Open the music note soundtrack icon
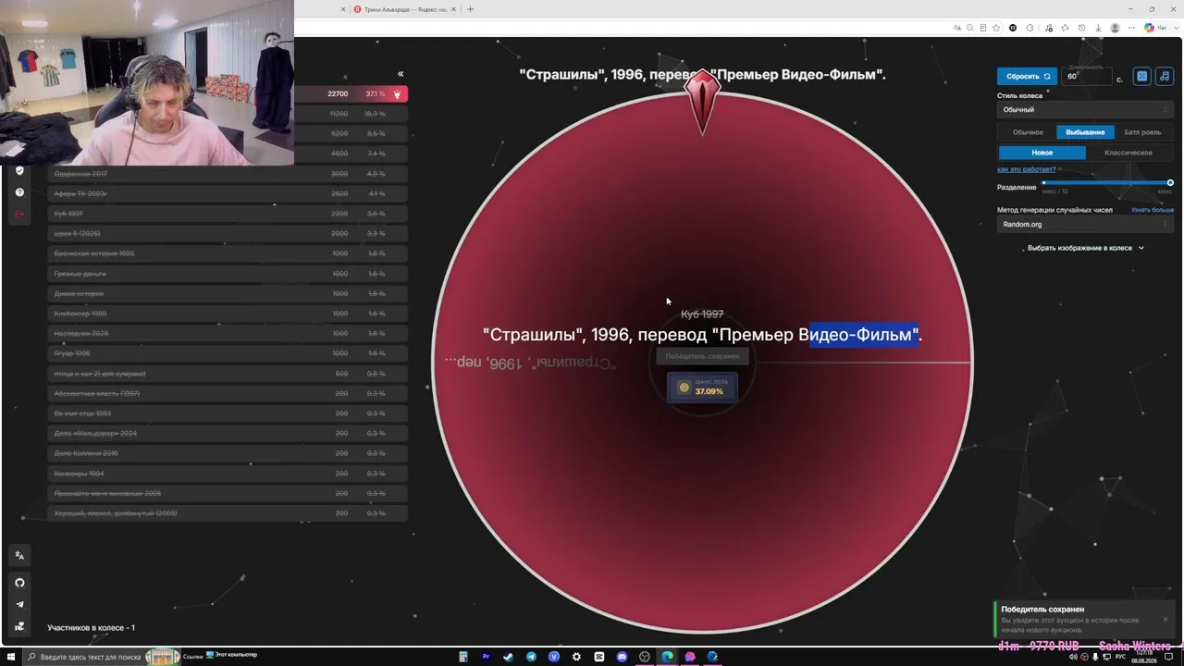This screenshot has width=1184, height=666. (x=1165, y=76)
